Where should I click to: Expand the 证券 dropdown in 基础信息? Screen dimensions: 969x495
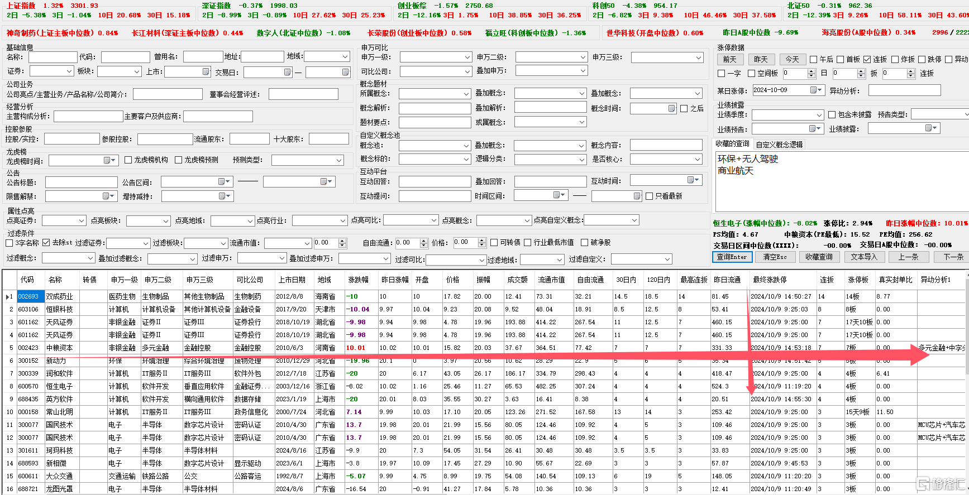click(69, 71)
